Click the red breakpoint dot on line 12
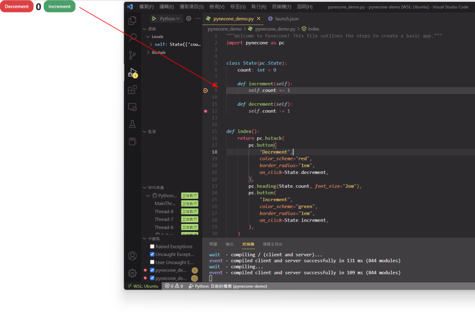The height and width of the screenshot is (317, 475). tap(205, 111)
